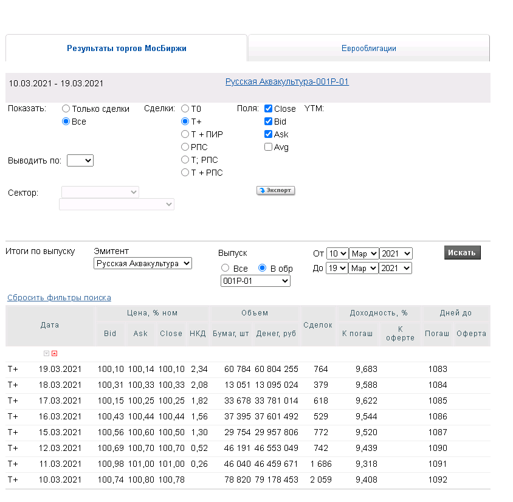Select the 'Т; РПС' radio option

(185, 160)
